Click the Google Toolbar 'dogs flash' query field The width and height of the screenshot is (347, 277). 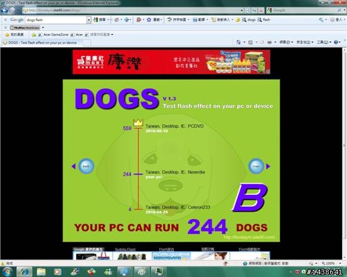pos(56,19)
